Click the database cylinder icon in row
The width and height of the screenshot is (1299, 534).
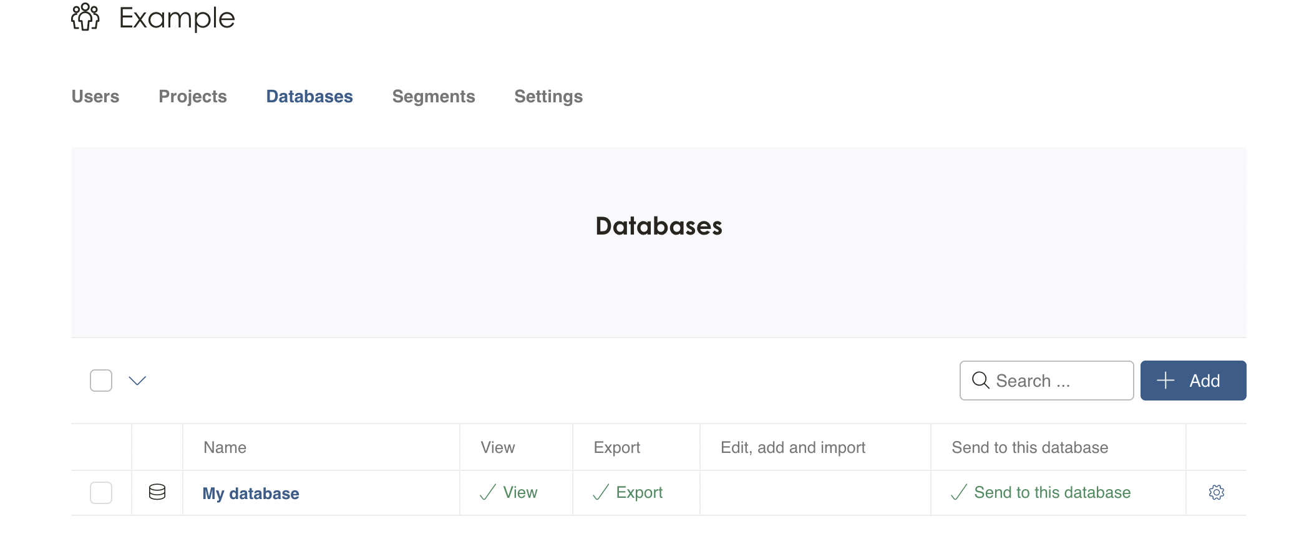click(157, 492)
